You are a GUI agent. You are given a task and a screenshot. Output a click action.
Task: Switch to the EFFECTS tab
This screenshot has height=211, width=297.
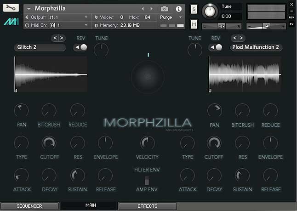[x=148, y=206]
